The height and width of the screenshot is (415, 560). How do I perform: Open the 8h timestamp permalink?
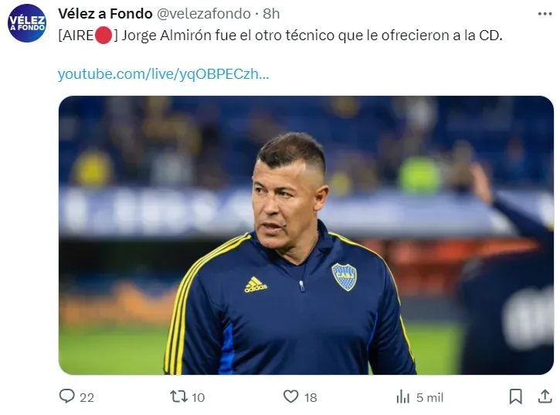click(271, 14)
